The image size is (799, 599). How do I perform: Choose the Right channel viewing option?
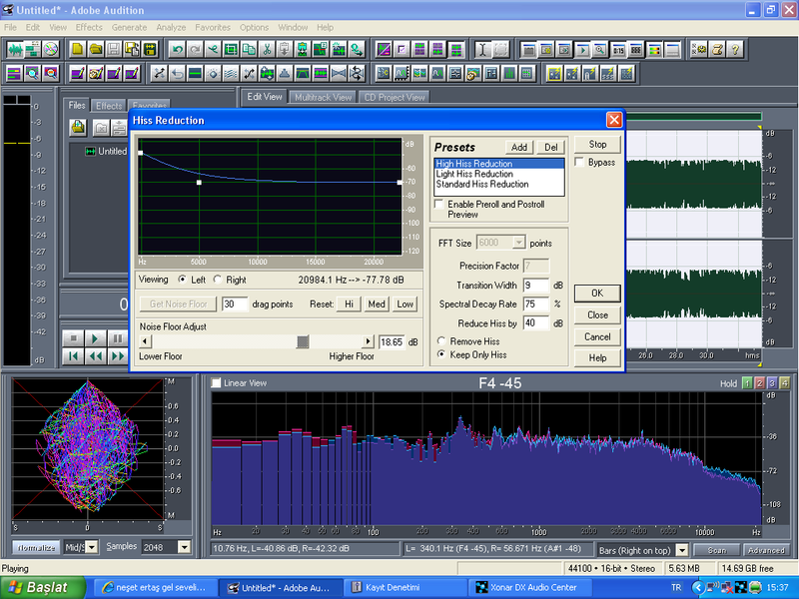219,280
